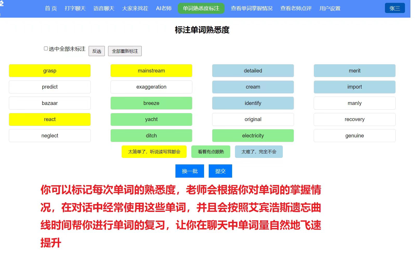
Task: Submit annotations with the 提交 button
Action: [220, 171]
